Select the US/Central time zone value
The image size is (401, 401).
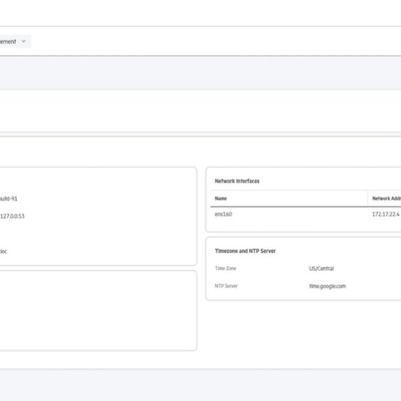(321, 269)
